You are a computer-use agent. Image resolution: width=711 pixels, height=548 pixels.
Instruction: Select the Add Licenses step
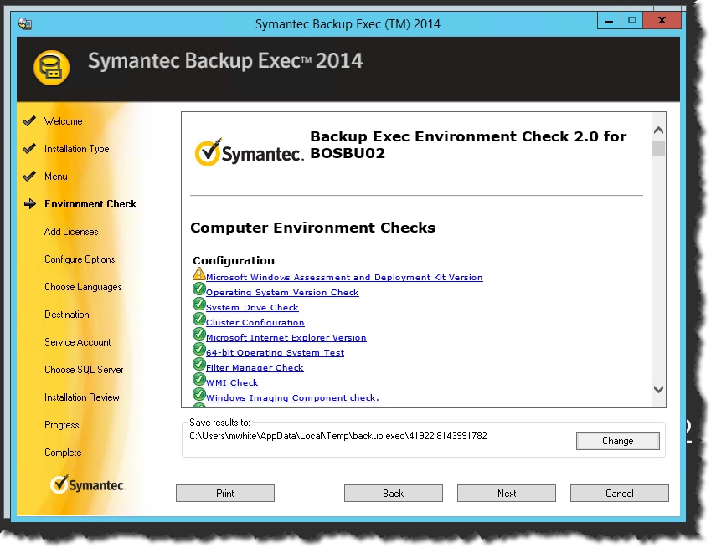[x=71, y=232]
